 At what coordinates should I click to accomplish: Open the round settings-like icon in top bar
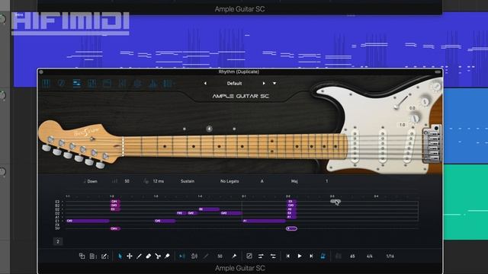[x=137, y=83]
